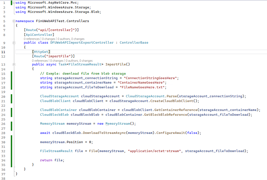The width and height of the screenshot is (267, 180).
Task: Collapse the using directives block
Action: 14,3
